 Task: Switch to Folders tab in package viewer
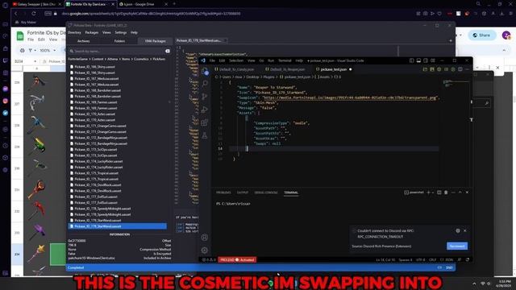pos(119,41)
